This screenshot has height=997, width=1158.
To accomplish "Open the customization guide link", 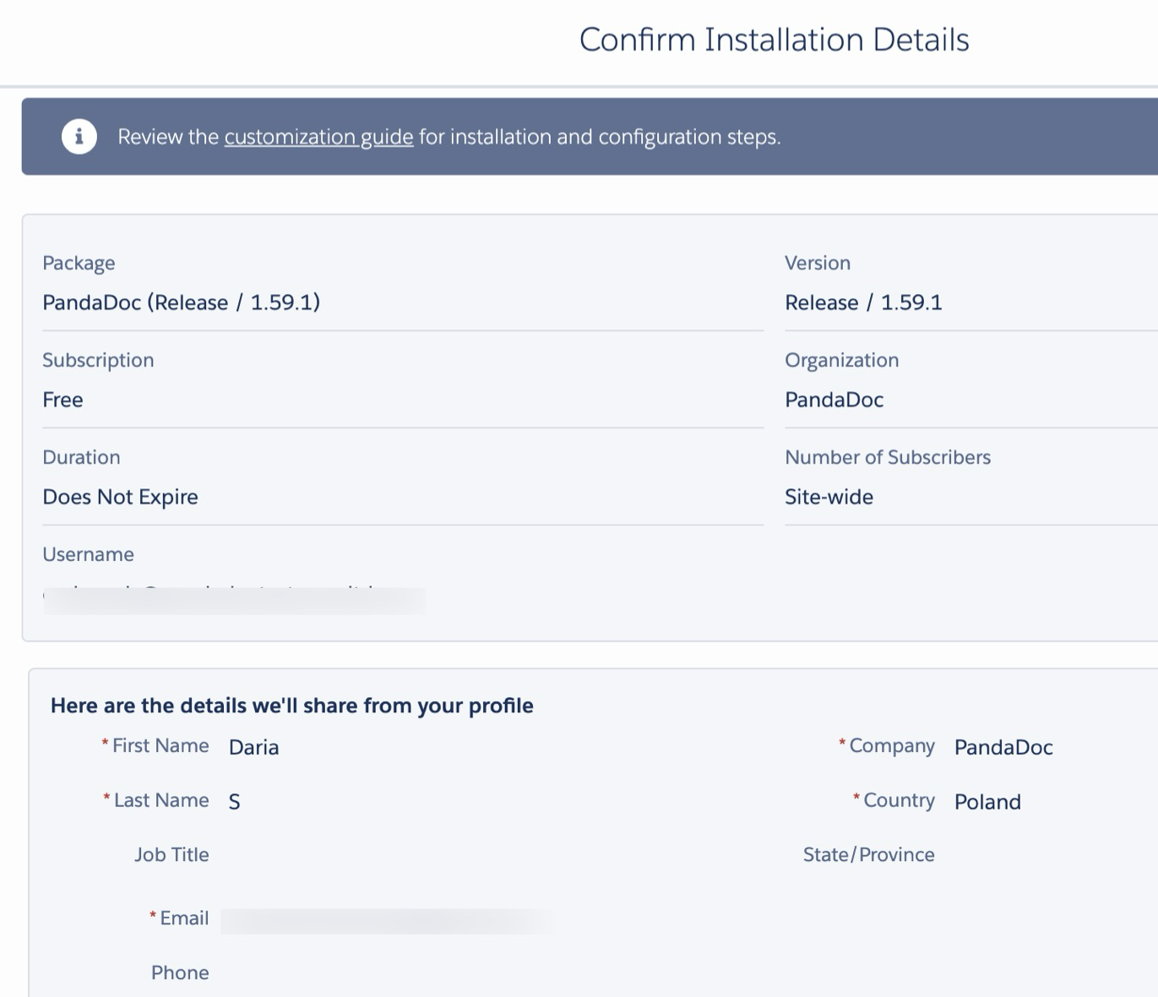I will click(x=318, y=137).
